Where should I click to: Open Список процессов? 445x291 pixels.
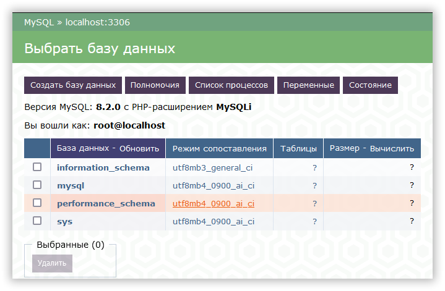231,85
